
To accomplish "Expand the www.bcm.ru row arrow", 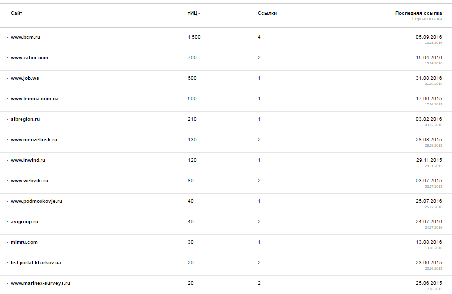I will click(7, 37).
